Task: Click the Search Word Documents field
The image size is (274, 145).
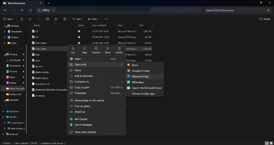Action: pos(236,10)
